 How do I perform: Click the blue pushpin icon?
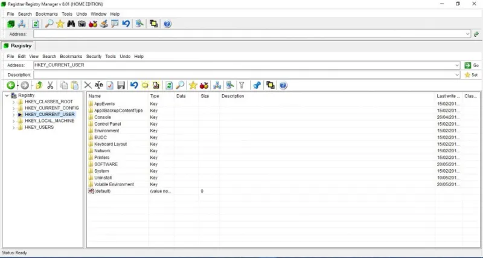257,85
